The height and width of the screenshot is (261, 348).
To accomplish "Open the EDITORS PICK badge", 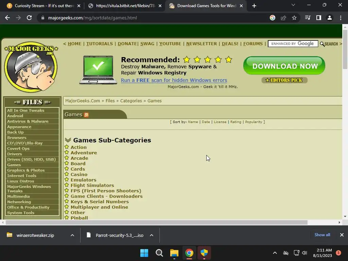I will tap(284, 80).
